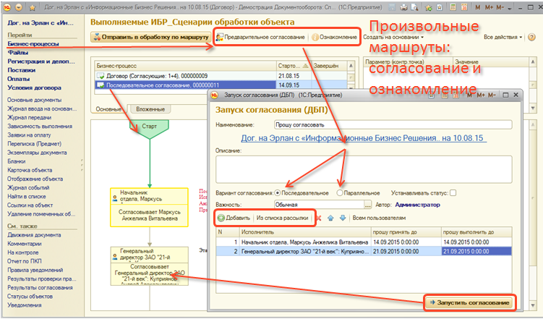Open the Важность field selector

(x=367, y=205)
